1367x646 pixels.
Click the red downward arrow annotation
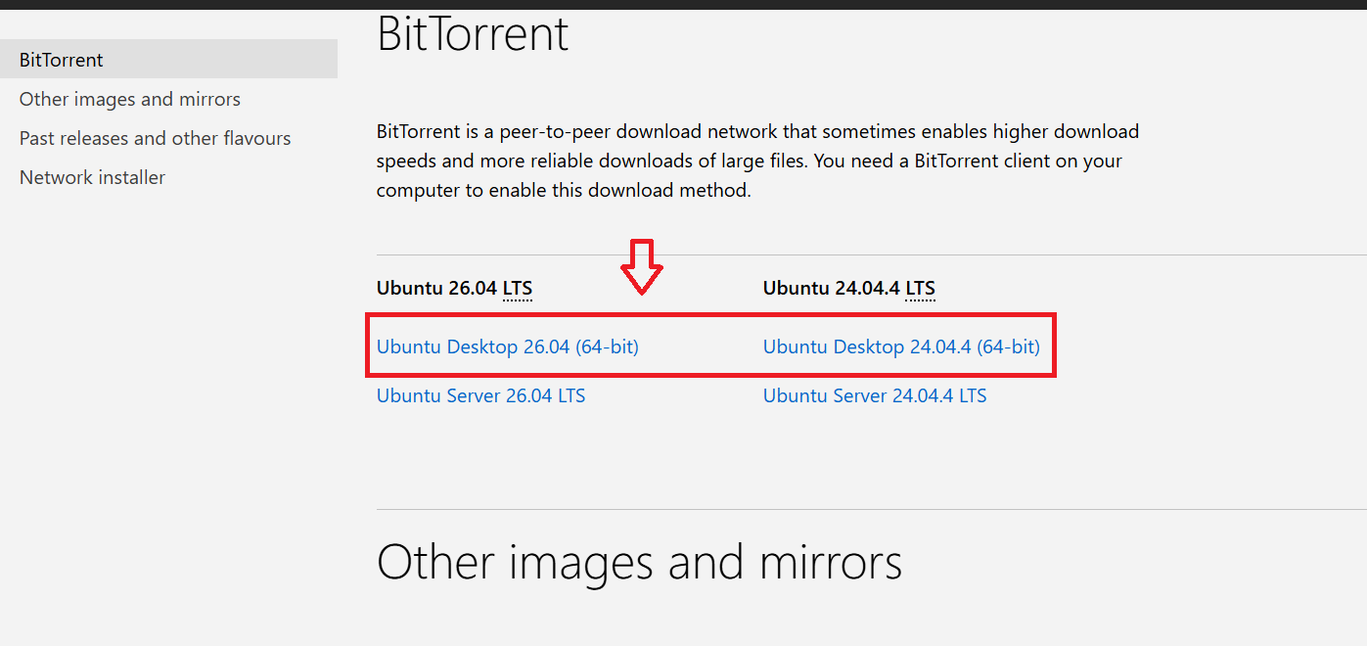642,266
